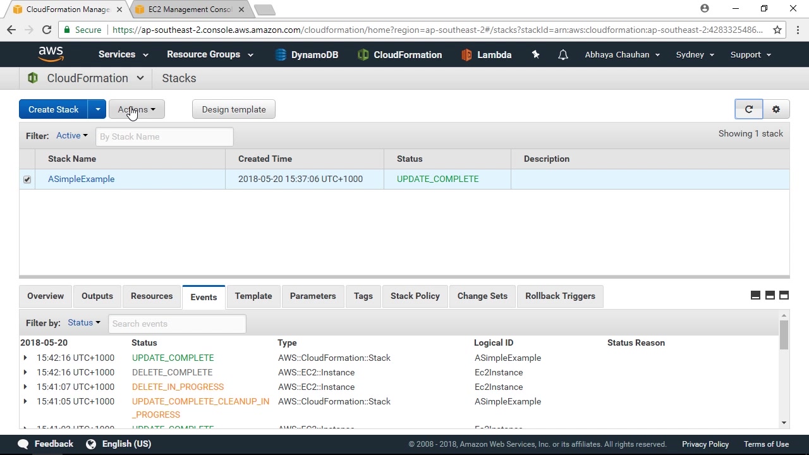
Task: Select the middle split-pane layout icon
Action: (770, 296)
